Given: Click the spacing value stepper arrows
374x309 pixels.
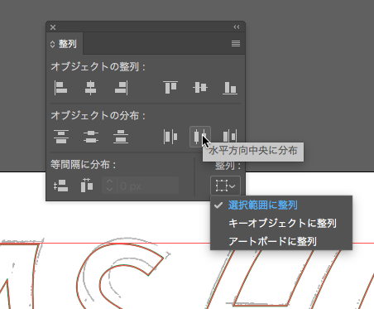Looking at the screenshot, I should [110, 186].
